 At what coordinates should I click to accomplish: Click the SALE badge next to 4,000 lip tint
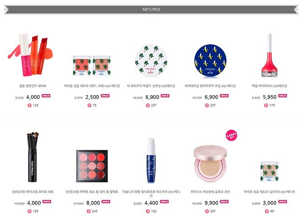(46, 96)
